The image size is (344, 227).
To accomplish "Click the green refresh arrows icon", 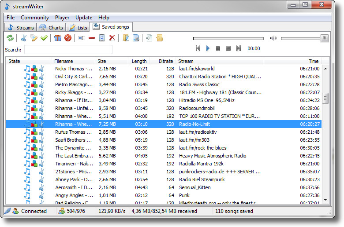I will pos(10,38).
